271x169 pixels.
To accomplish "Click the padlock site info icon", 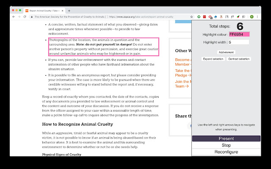I will (32, 17).
